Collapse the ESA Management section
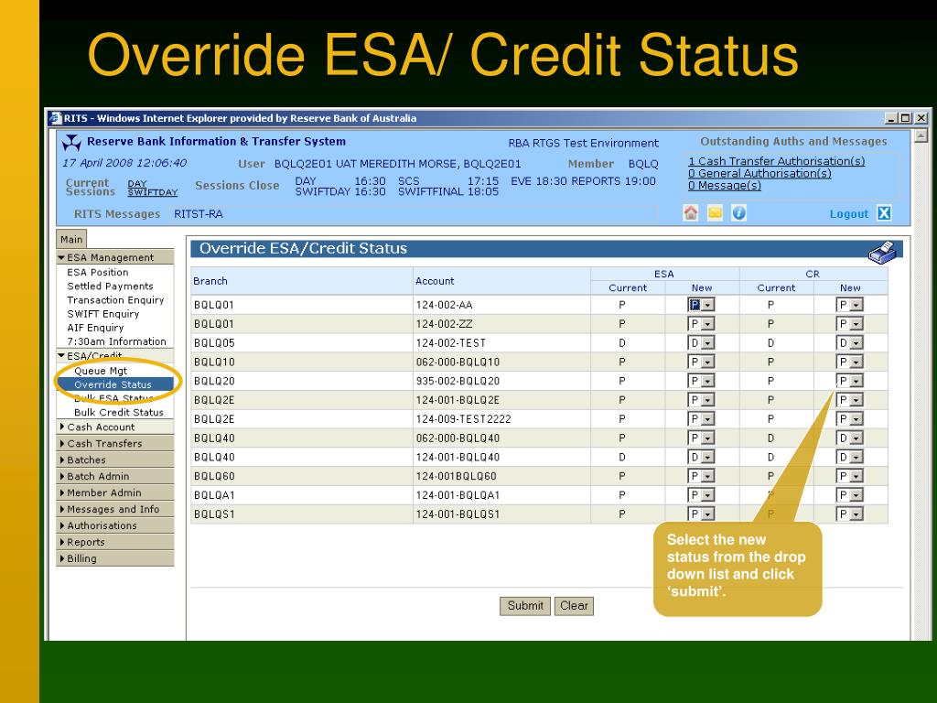This screenshot has width=937, height=703. [x=114, y=257]
